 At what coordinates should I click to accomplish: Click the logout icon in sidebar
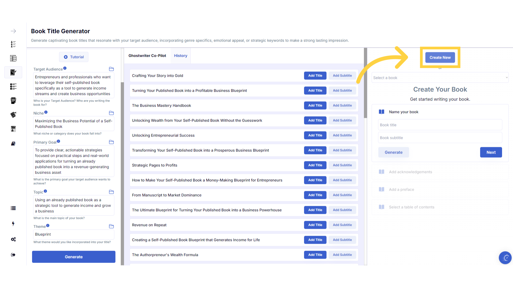coord(13,255)
